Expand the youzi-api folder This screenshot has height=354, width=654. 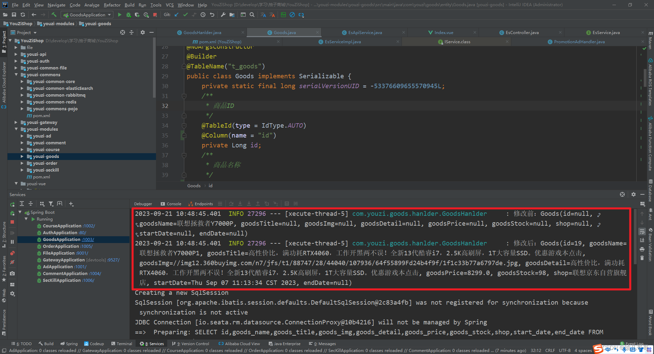point(16,54)
